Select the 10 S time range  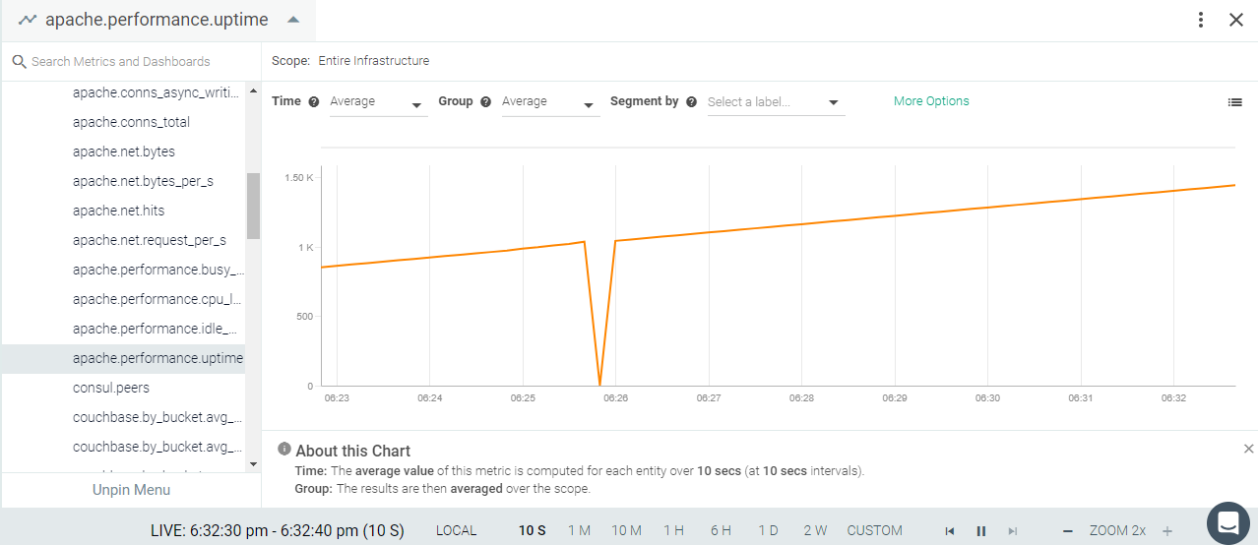tap(533, 530)
